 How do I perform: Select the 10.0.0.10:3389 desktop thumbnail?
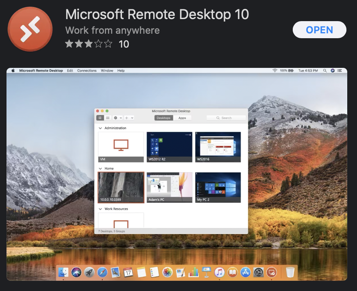(121, 187)
